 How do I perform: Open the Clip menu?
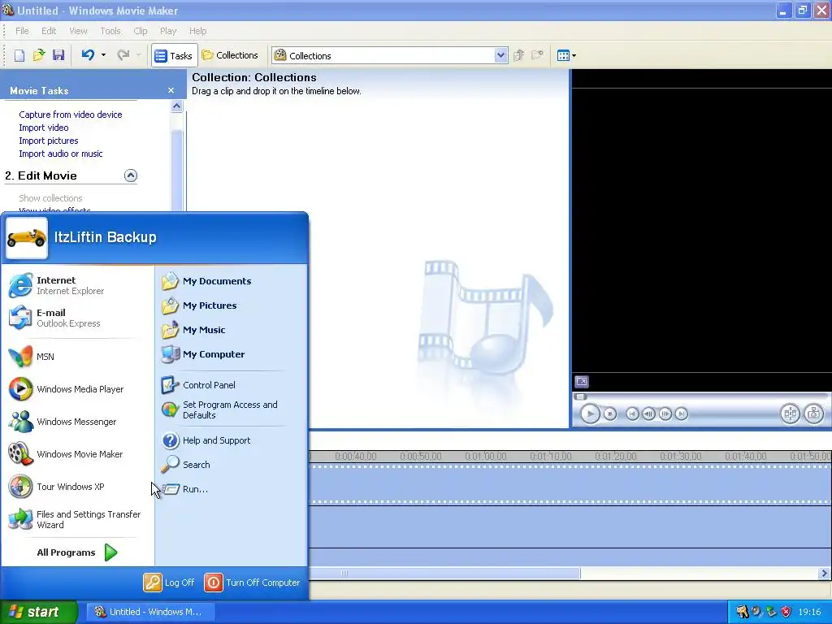tap(141, 31)
